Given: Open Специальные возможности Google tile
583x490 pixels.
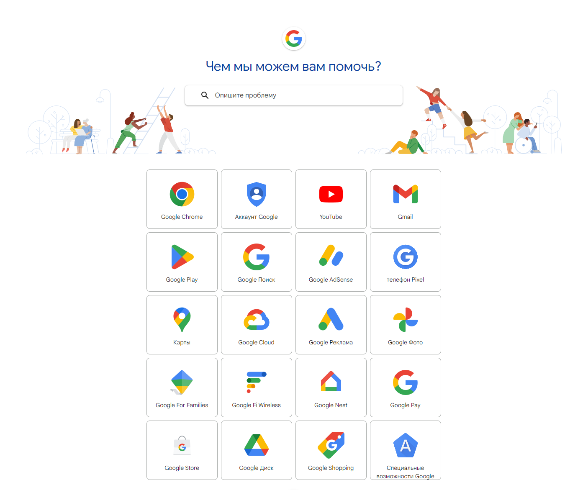Looking at the screenshot, I should click(x=406, y=450).
